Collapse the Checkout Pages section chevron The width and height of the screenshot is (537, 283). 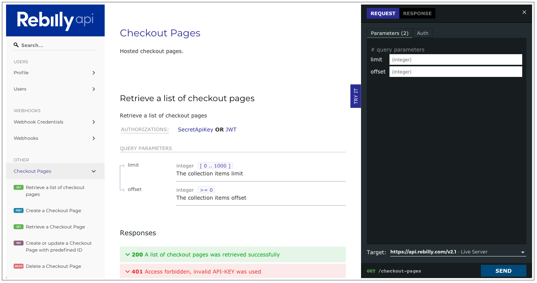(x=94, y=171)
